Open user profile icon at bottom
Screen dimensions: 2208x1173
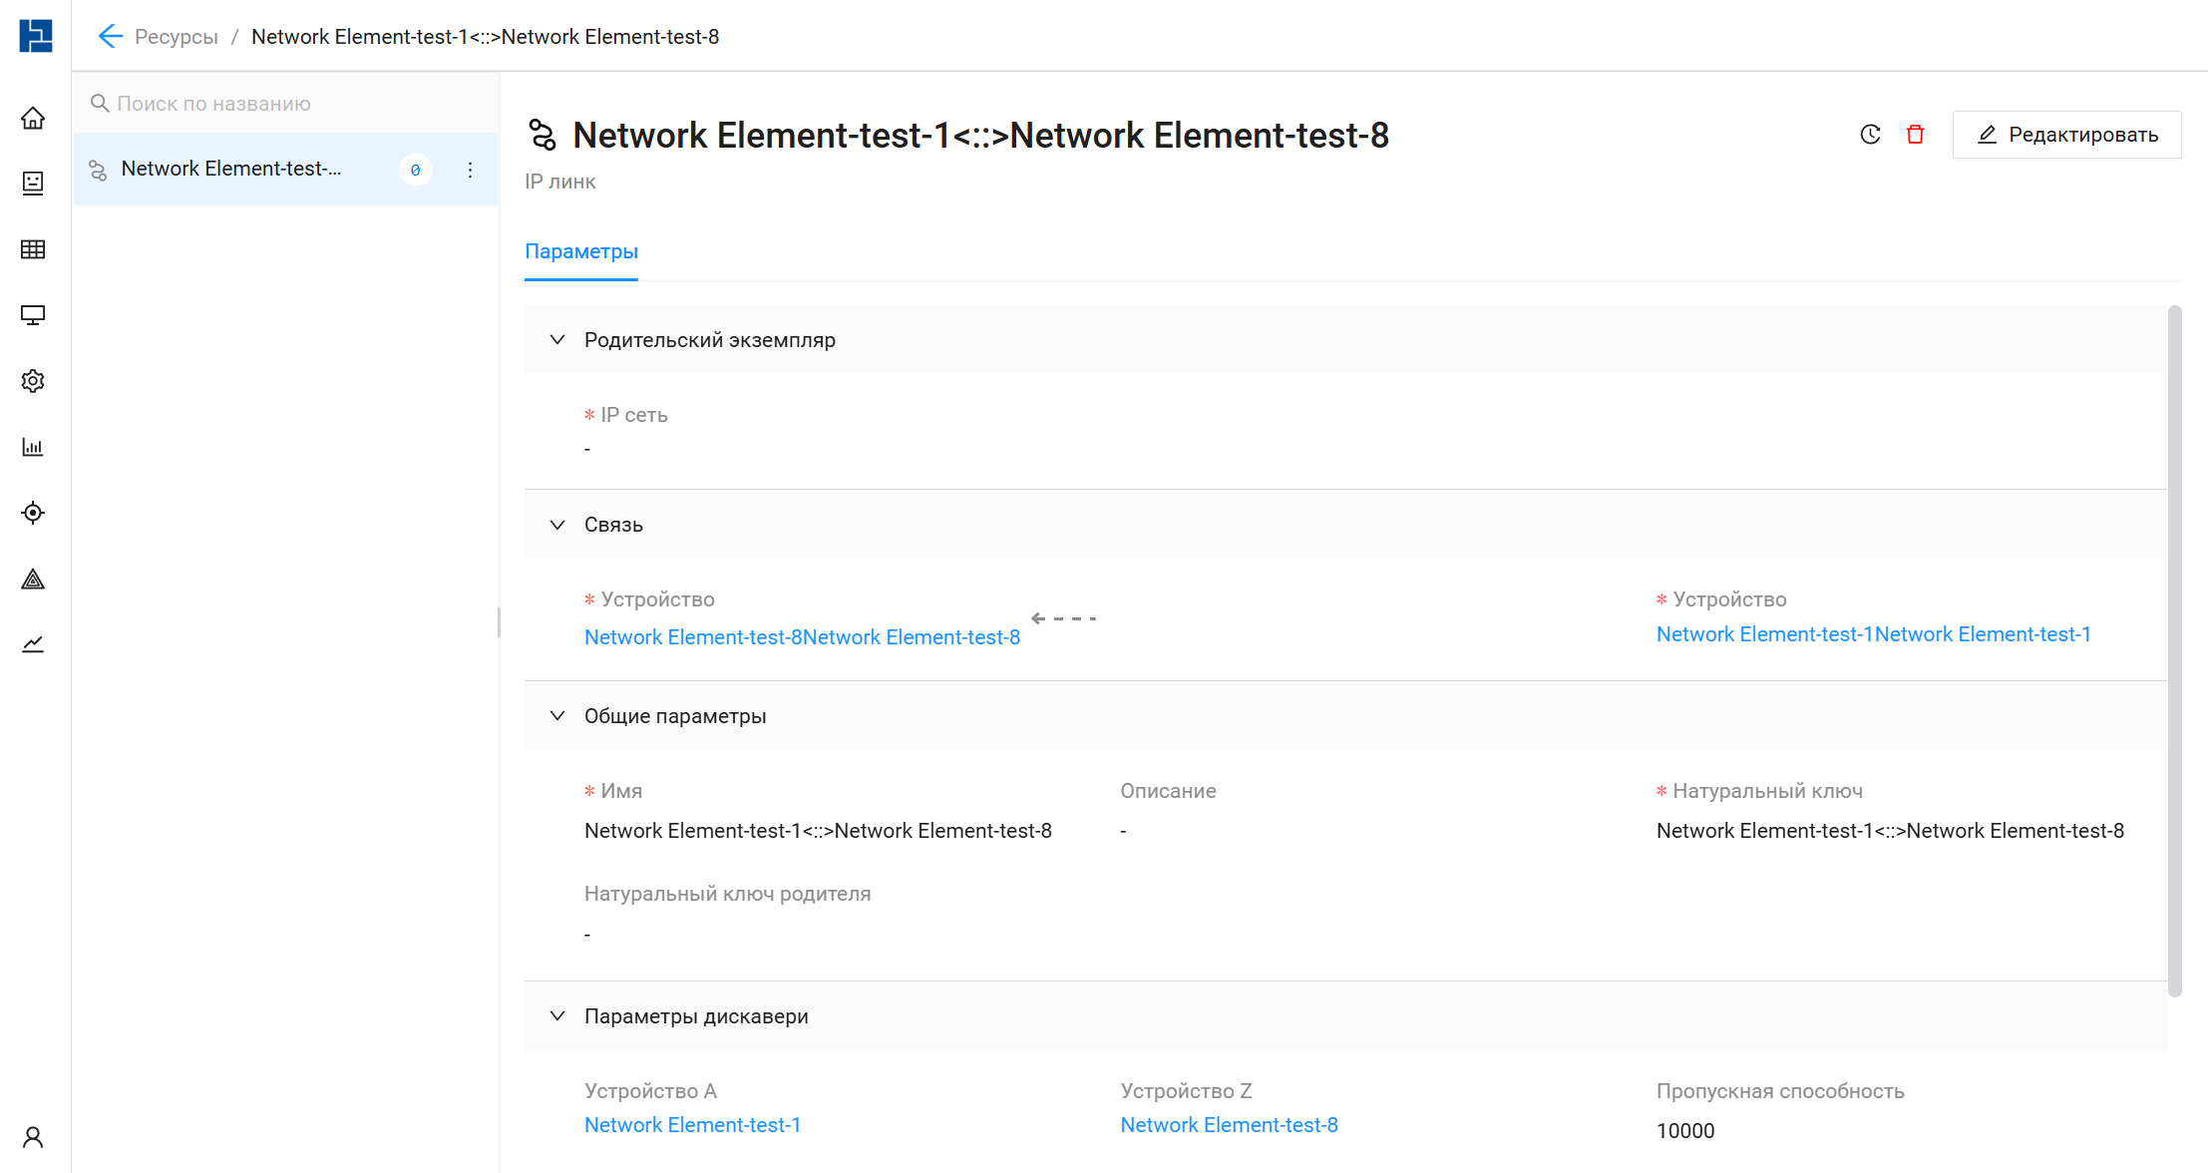click(33, 1137)
